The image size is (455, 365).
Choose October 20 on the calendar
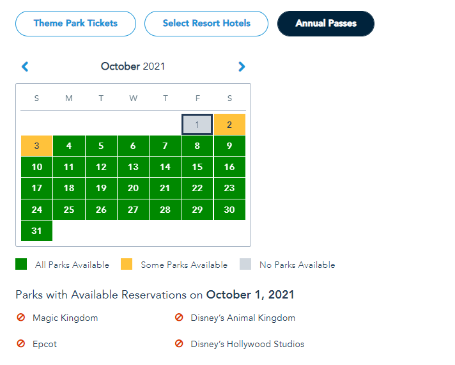coord(133,188)
